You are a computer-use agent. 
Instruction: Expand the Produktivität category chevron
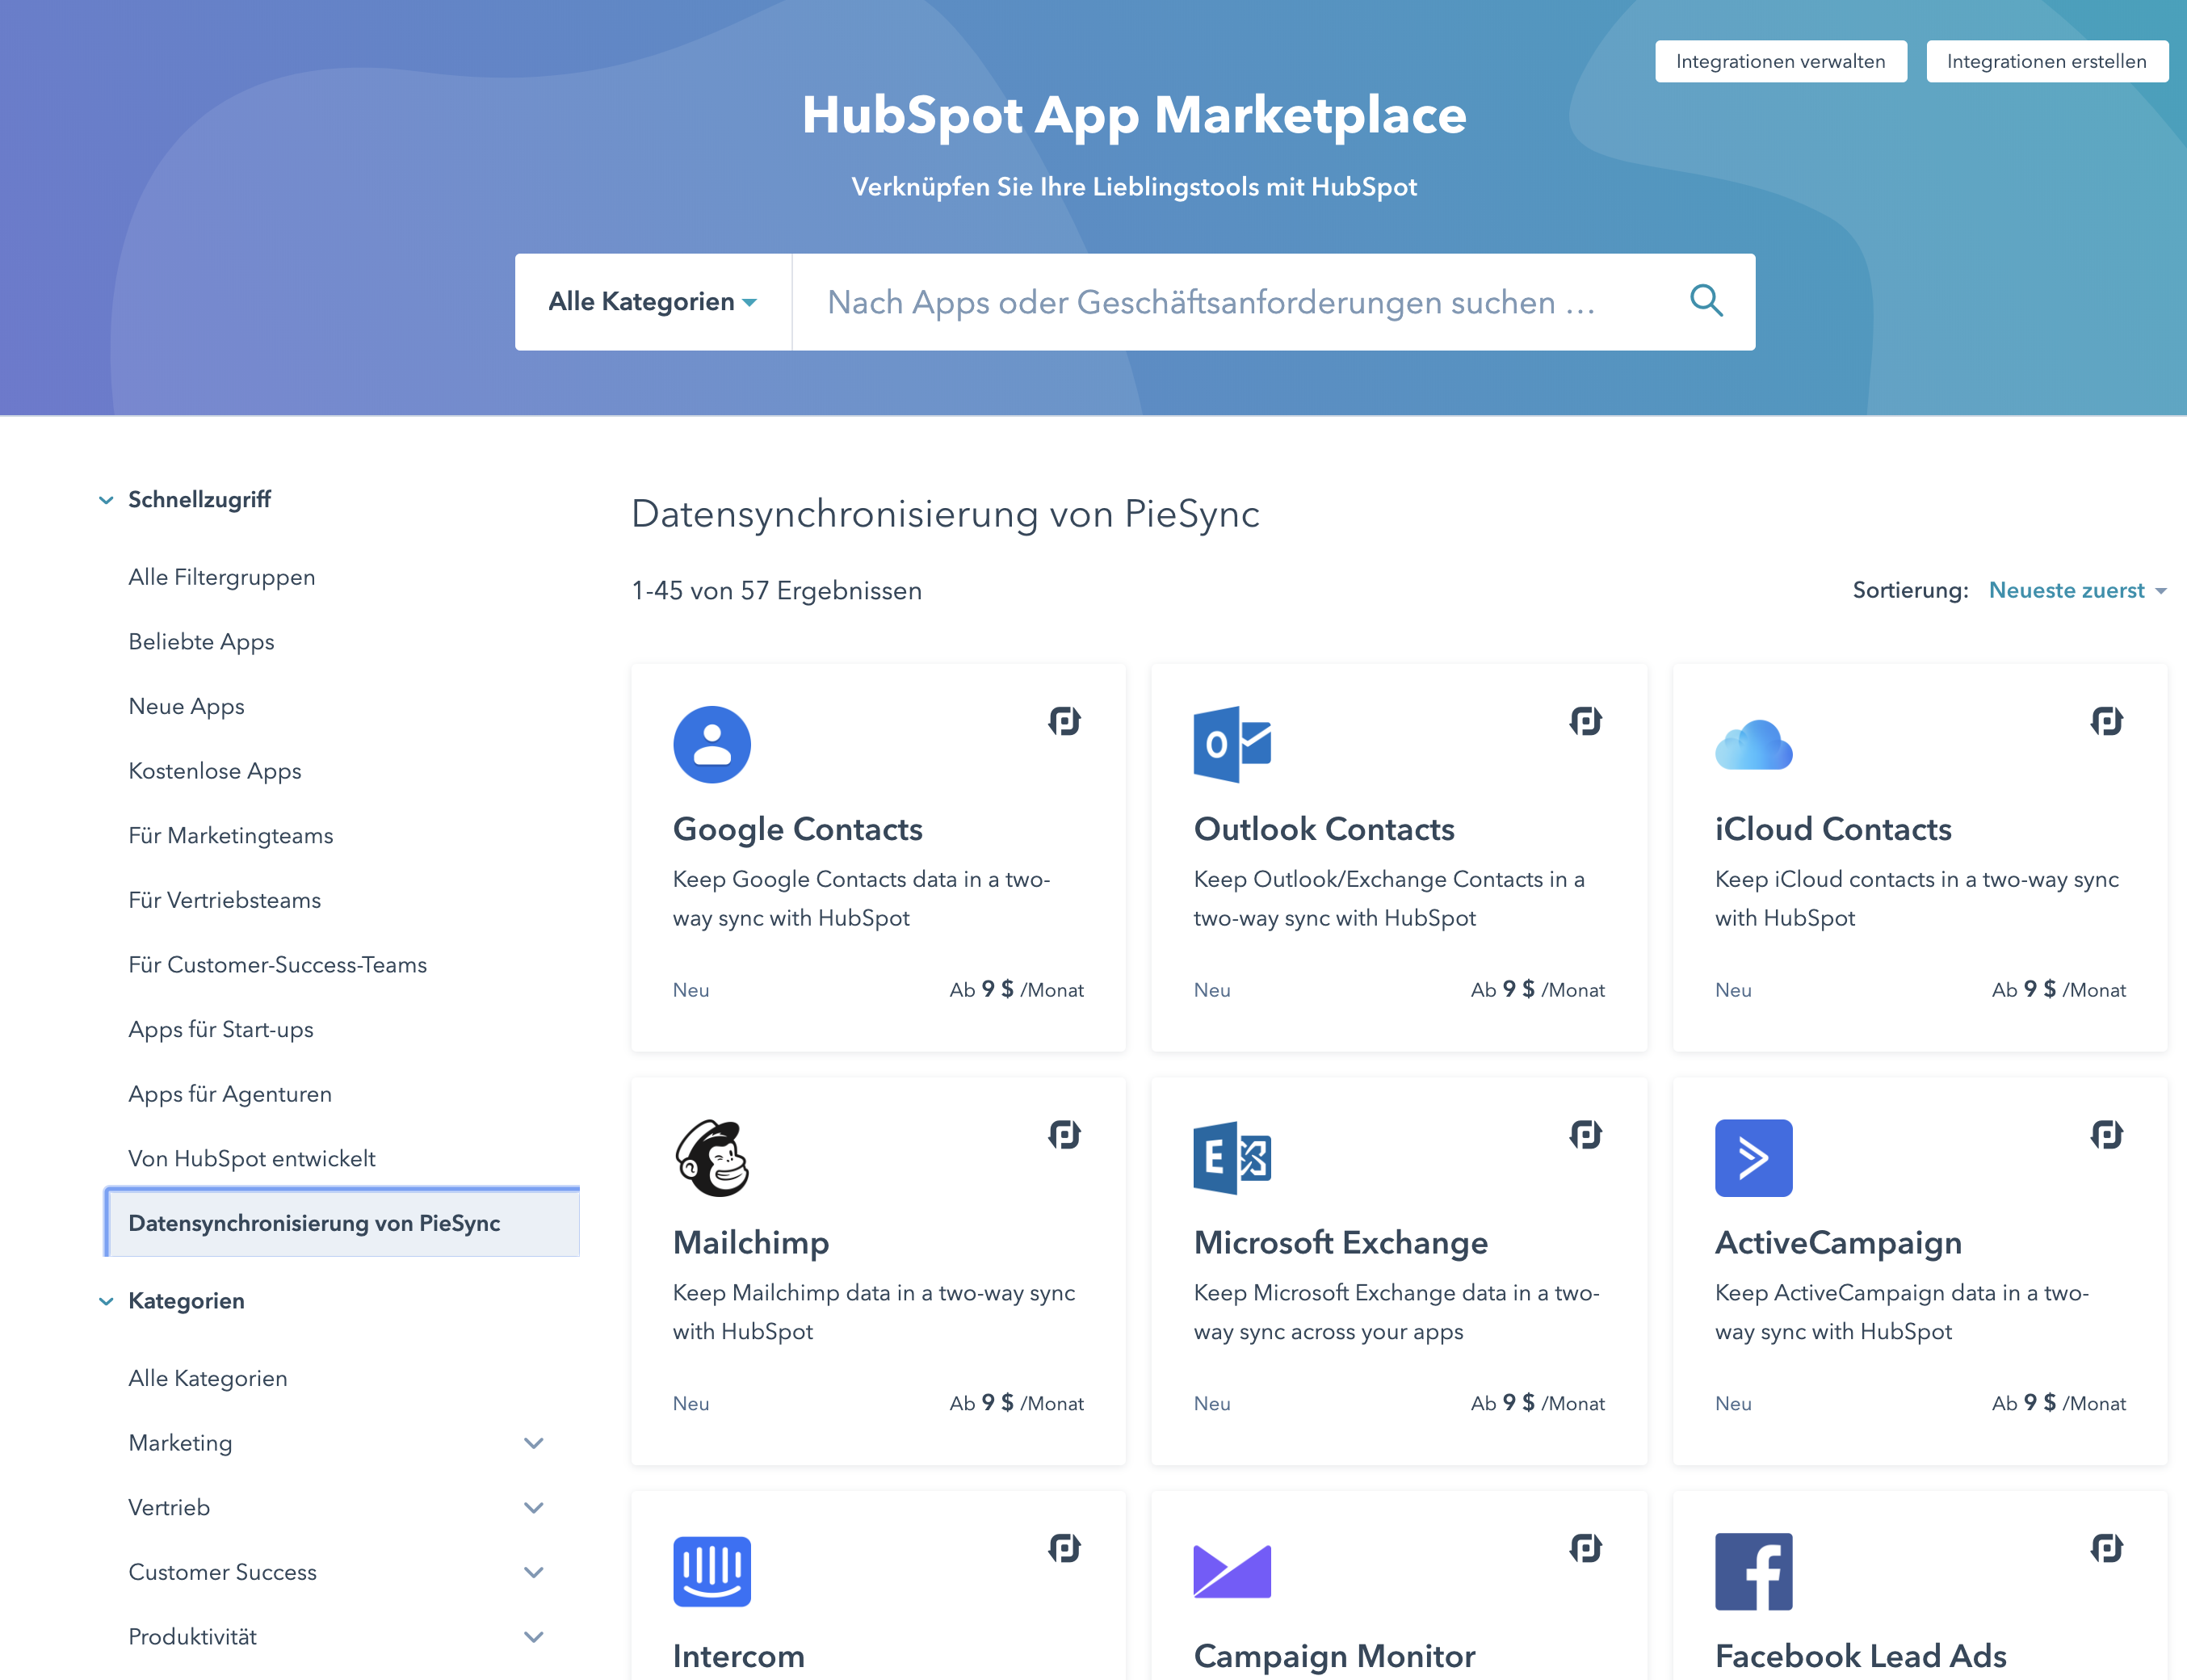tap(534, 1637)
